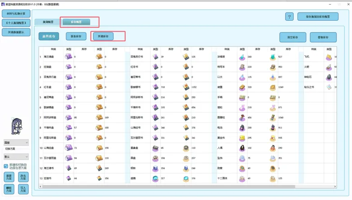The image size is (352, 200).
Task: Open the 默认 scheme dropdown
Action: tap(16, 157)
